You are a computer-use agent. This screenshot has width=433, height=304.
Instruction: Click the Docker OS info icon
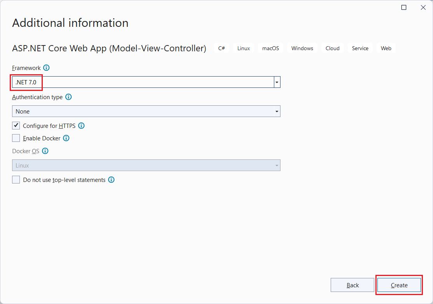point(45,151)
